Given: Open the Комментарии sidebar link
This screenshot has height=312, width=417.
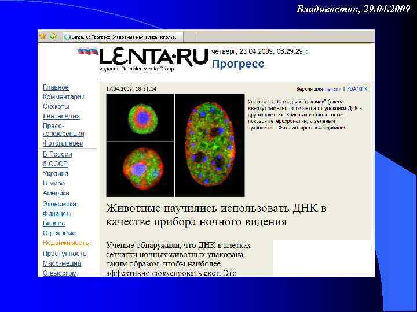Looking at the screenshot, I should 64,96.
